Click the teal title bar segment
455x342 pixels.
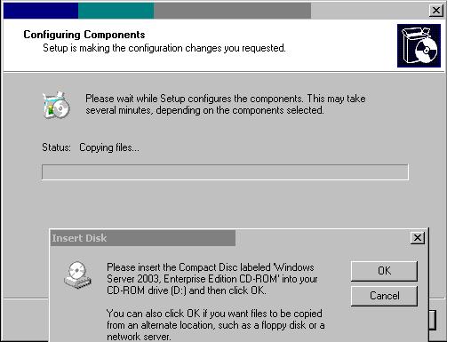click(116, 11)
